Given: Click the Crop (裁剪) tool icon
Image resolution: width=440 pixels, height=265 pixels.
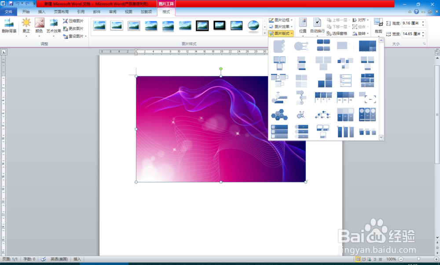Looking at the screenshot, I should 378,22.
